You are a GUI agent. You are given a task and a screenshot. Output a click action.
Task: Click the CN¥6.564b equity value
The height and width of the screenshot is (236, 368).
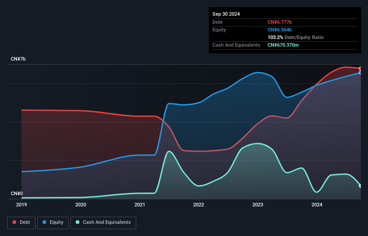280,30
